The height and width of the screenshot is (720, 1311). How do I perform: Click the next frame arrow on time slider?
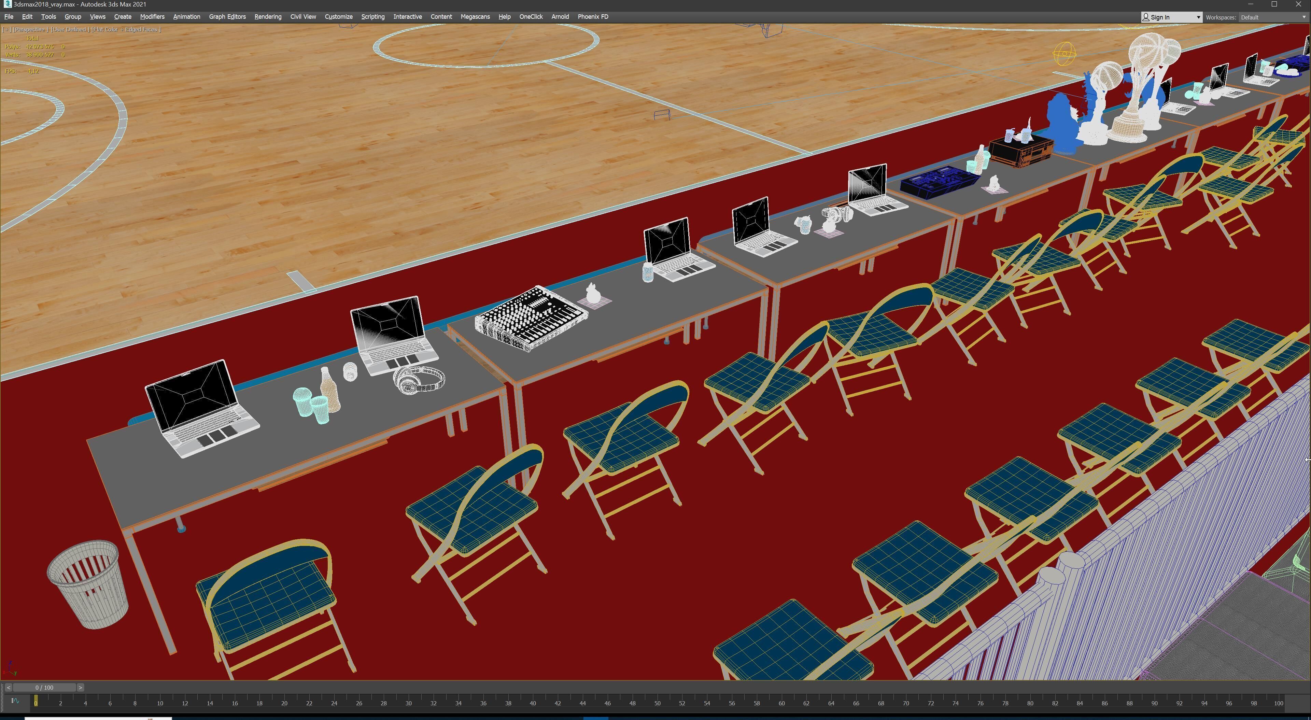(x=81, y=688)
